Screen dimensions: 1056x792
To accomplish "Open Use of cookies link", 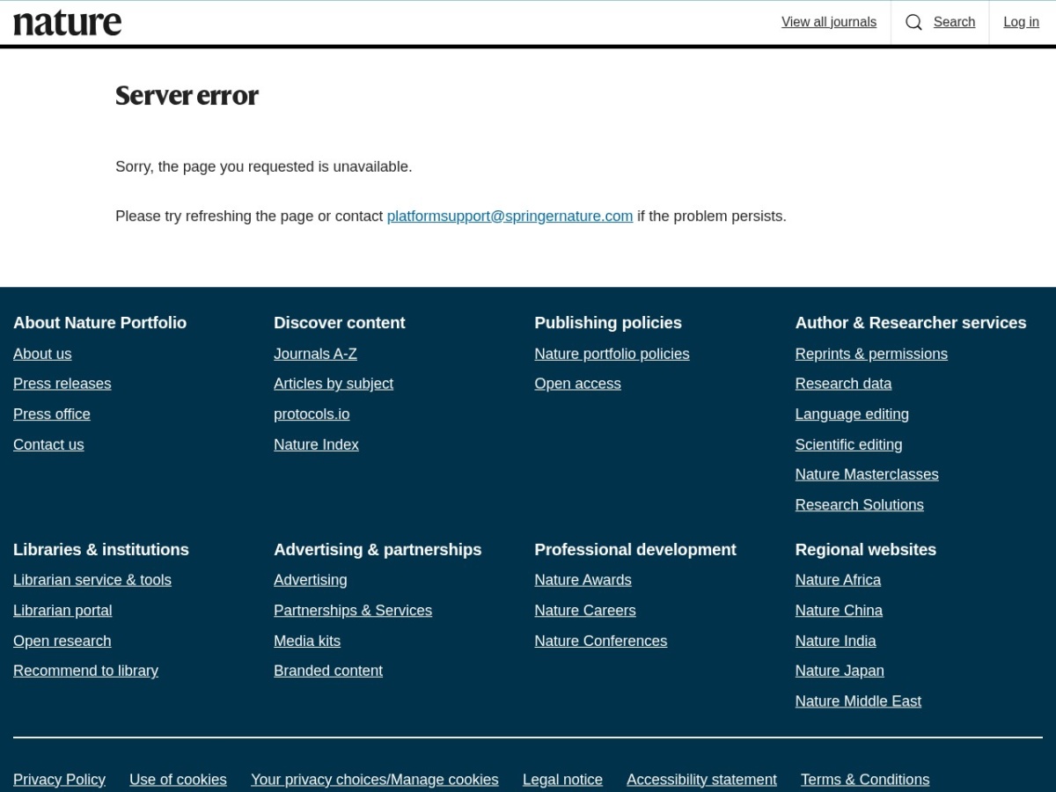I will point(178,780).
